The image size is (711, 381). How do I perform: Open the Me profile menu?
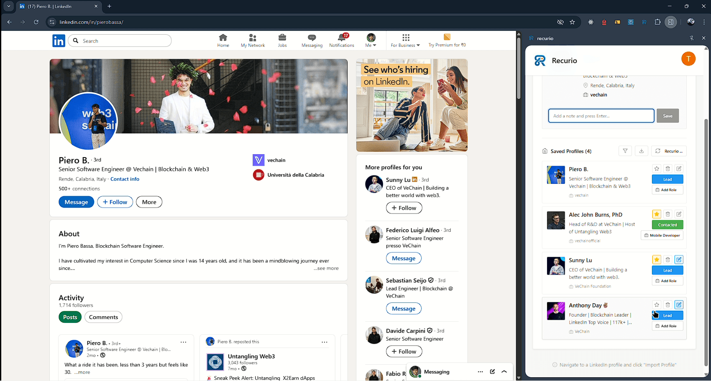coord(371,41)
